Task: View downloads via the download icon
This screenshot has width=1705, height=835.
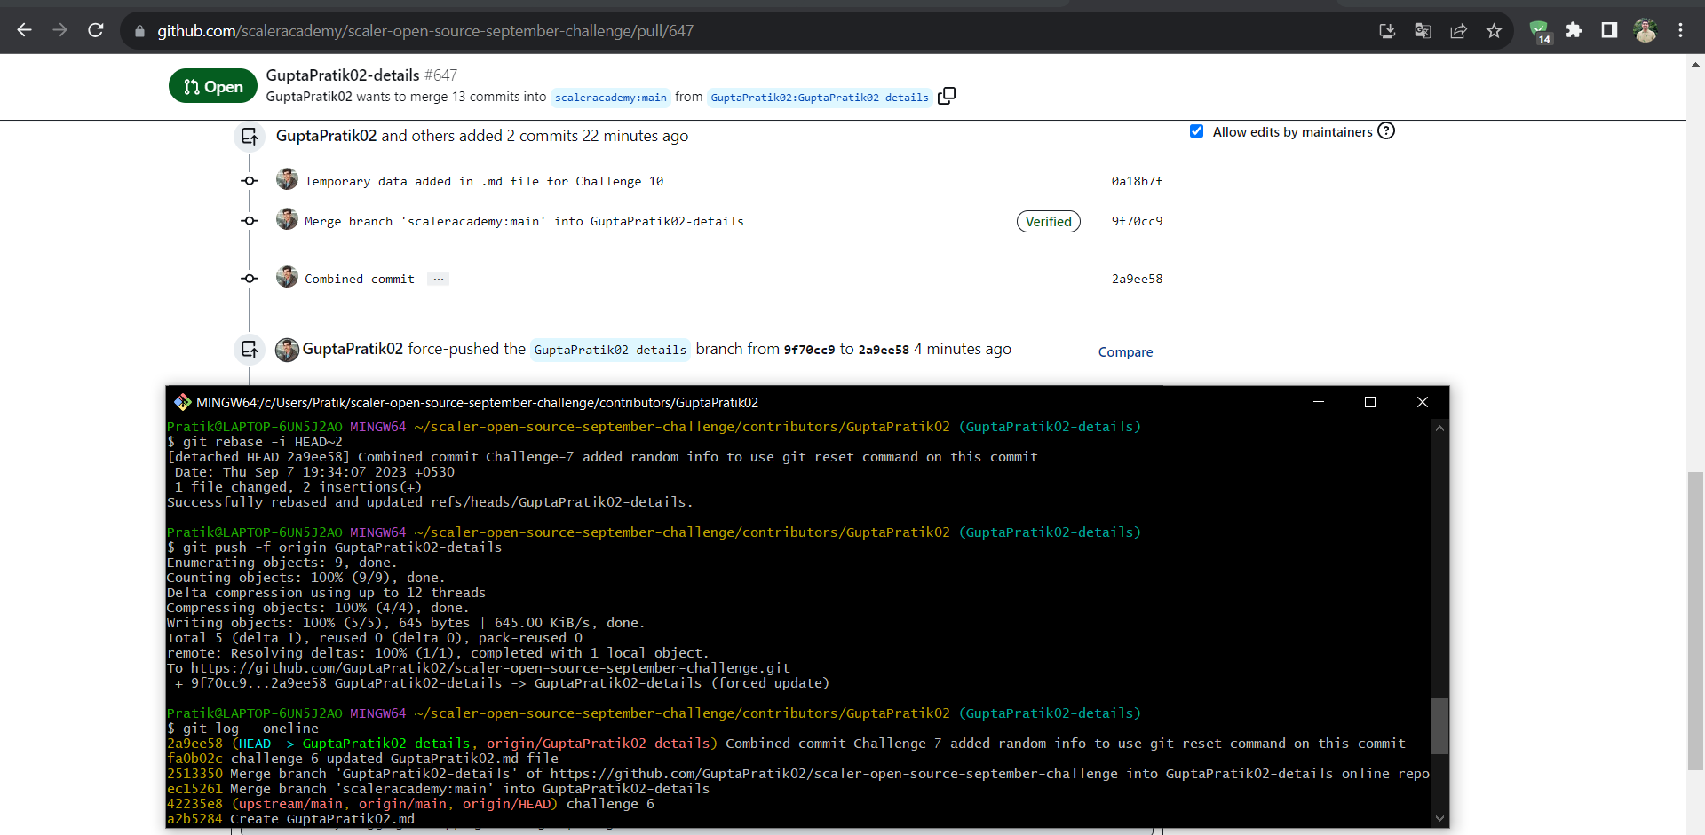Action: click(1386, 30)
